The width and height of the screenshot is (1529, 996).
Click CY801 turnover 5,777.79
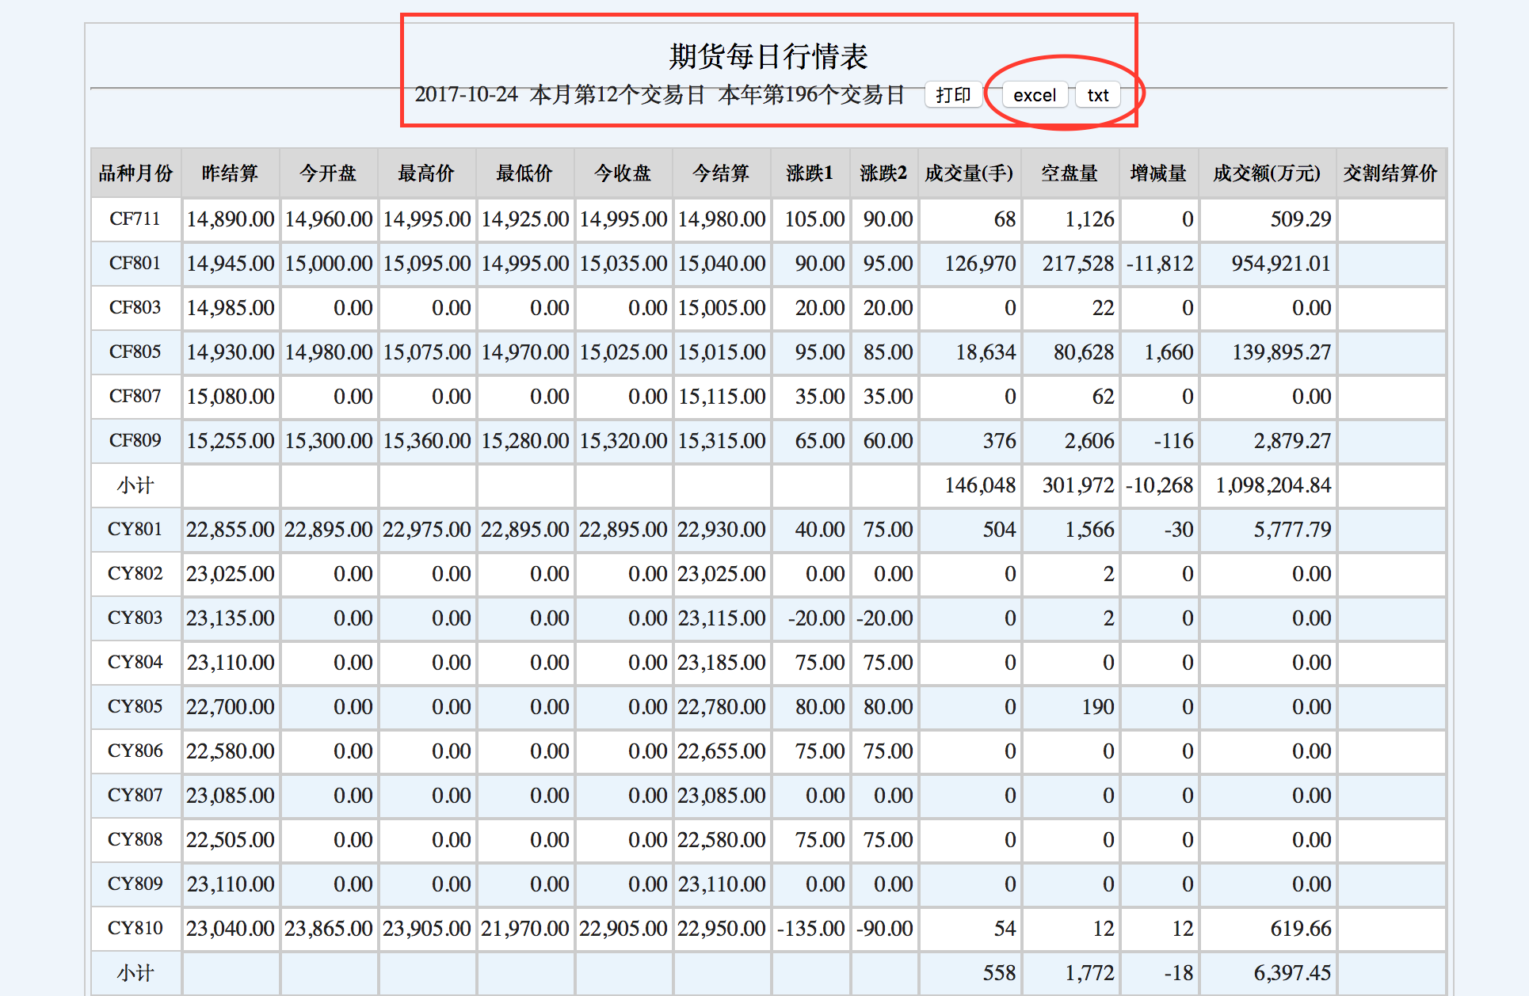1292,529
